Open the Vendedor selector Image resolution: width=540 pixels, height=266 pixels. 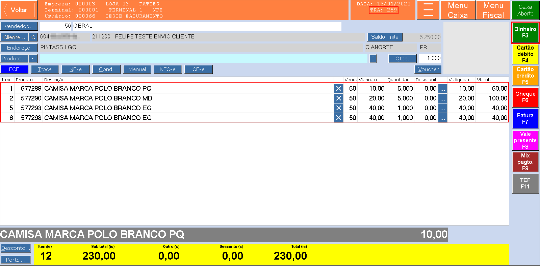(x=19, y=26)
